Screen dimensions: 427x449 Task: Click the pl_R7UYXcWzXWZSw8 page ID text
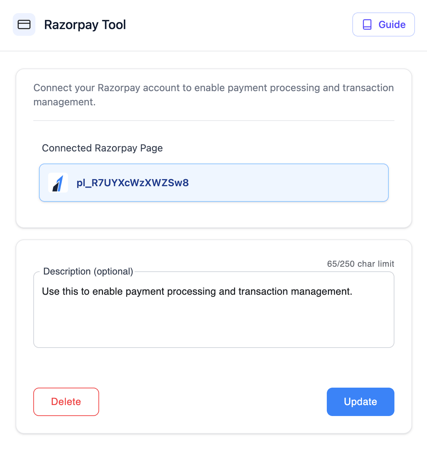(x=133, y=183)
